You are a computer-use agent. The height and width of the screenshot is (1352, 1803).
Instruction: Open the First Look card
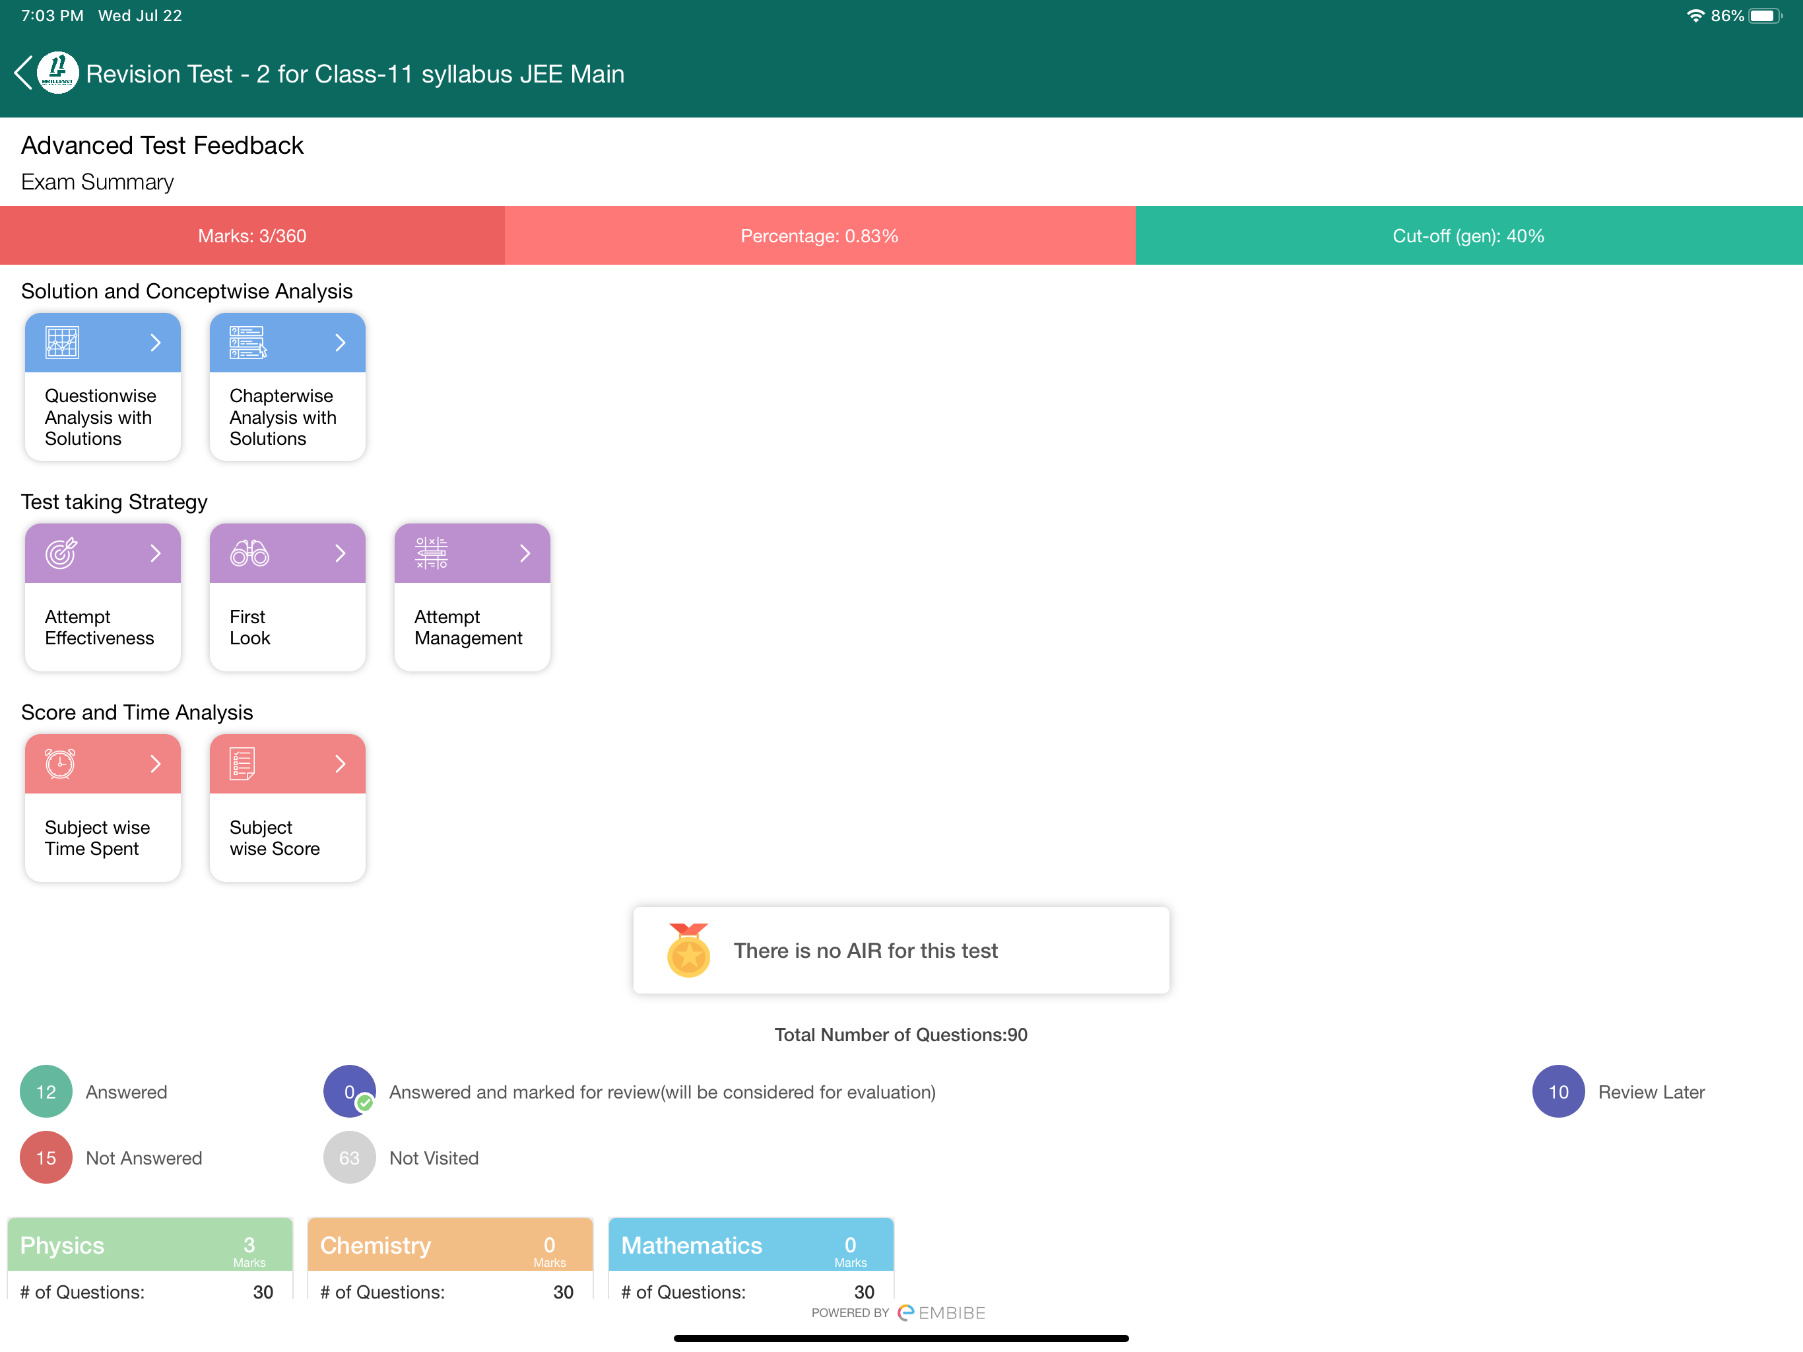point(288,597)
